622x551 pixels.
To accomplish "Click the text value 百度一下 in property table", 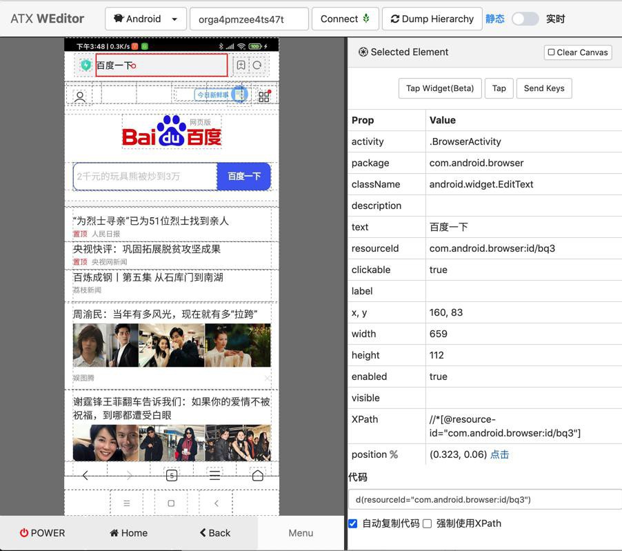I will click(x=449, y=227).
